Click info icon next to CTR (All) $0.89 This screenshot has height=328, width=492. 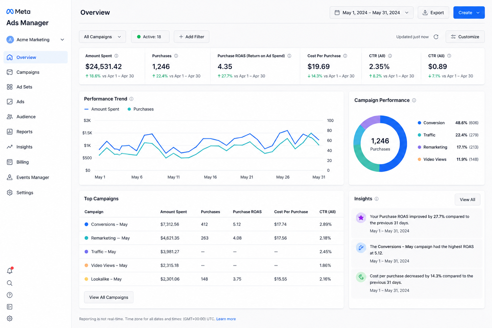449,56
